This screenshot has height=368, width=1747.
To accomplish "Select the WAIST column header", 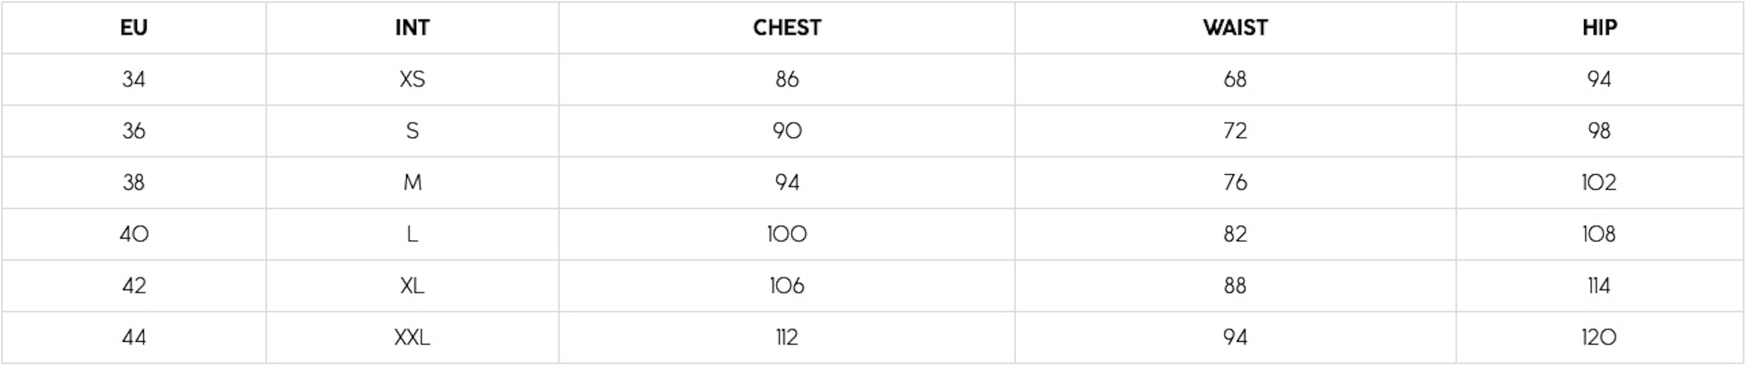I will pyautogui.click(x=1235, y=28).
